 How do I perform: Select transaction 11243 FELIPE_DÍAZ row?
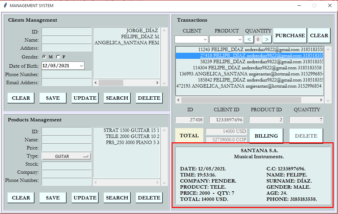(x=250, y=50)
